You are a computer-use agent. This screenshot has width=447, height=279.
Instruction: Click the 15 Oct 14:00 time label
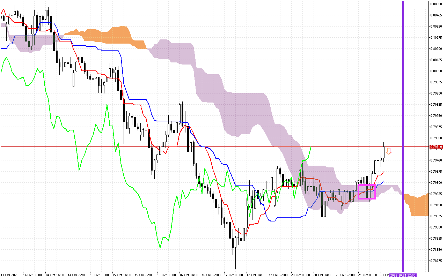pyautogui.click(x=123, y=275)
